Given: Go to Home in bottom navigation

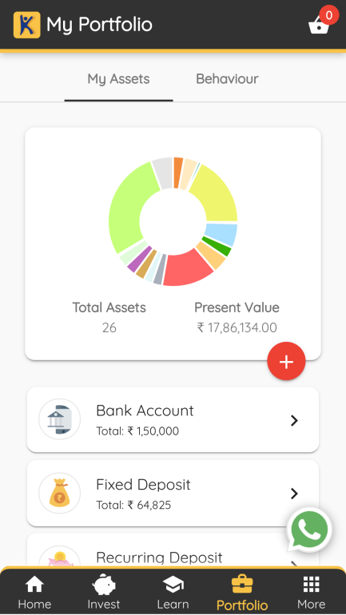Looking at the screenshot, I should pyautogui.click(x=34, y=592).
